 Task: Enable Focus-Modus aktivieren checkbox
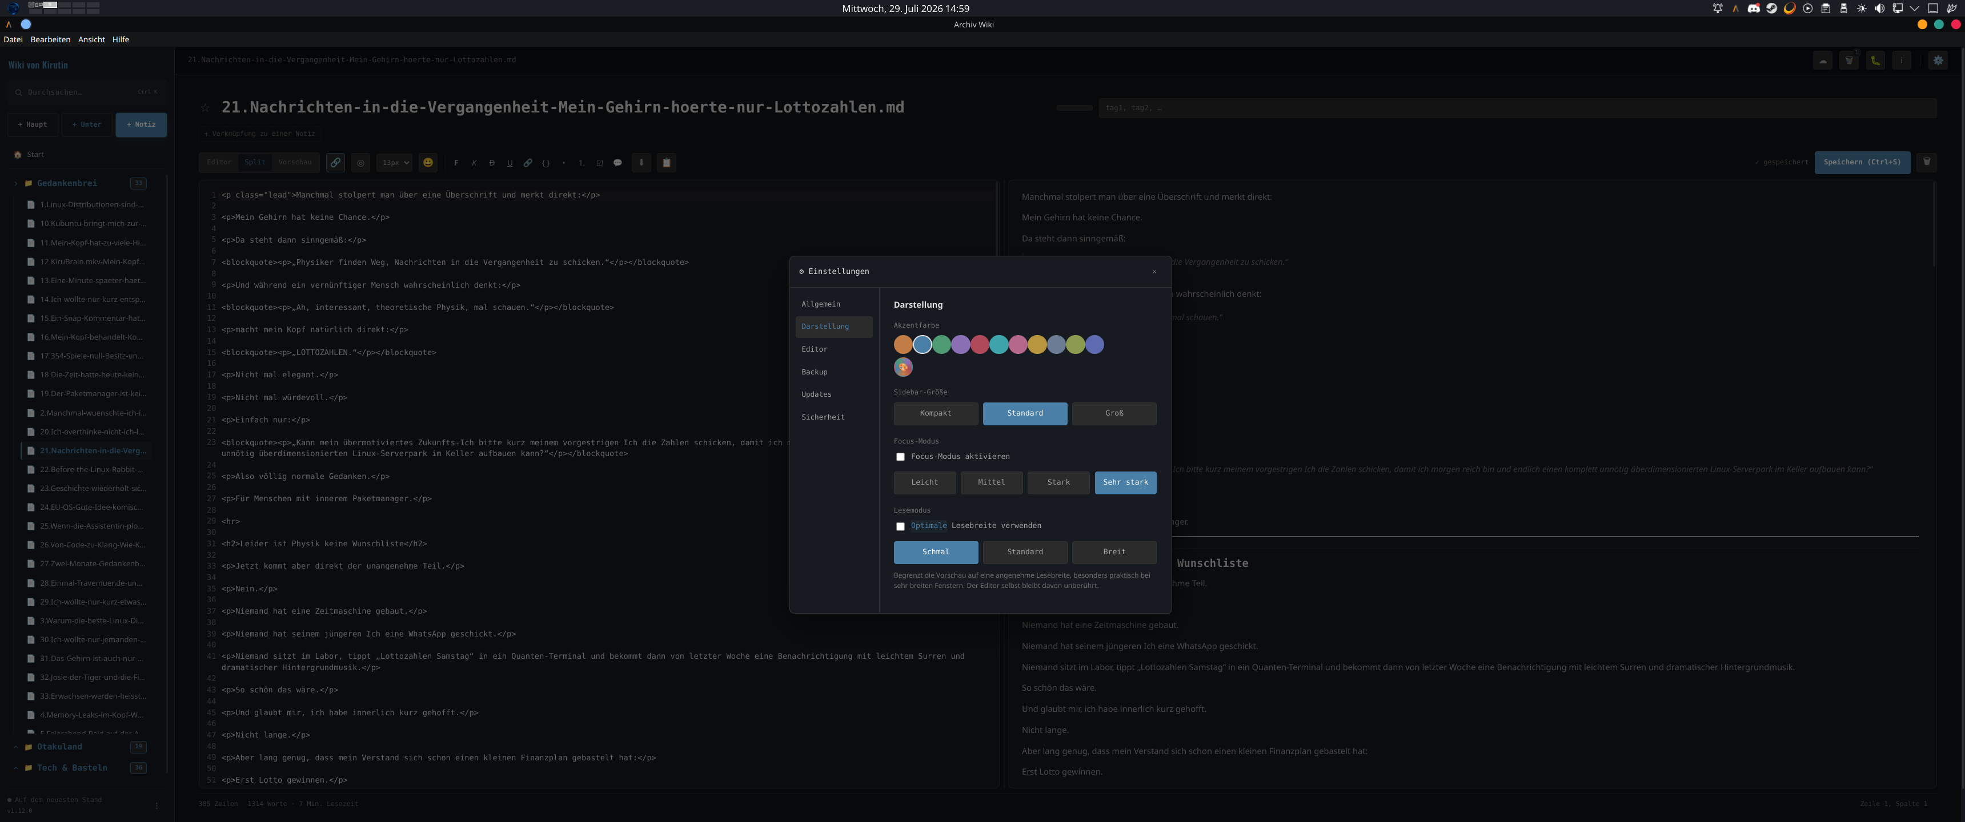click(x=900, y=457)
